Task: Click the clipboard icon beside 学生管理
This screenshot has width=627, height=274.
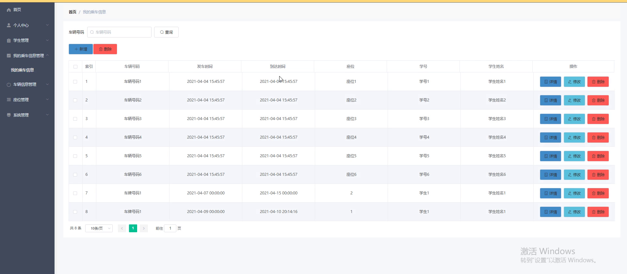Action: pyautogui.click(x=9, y=40)
